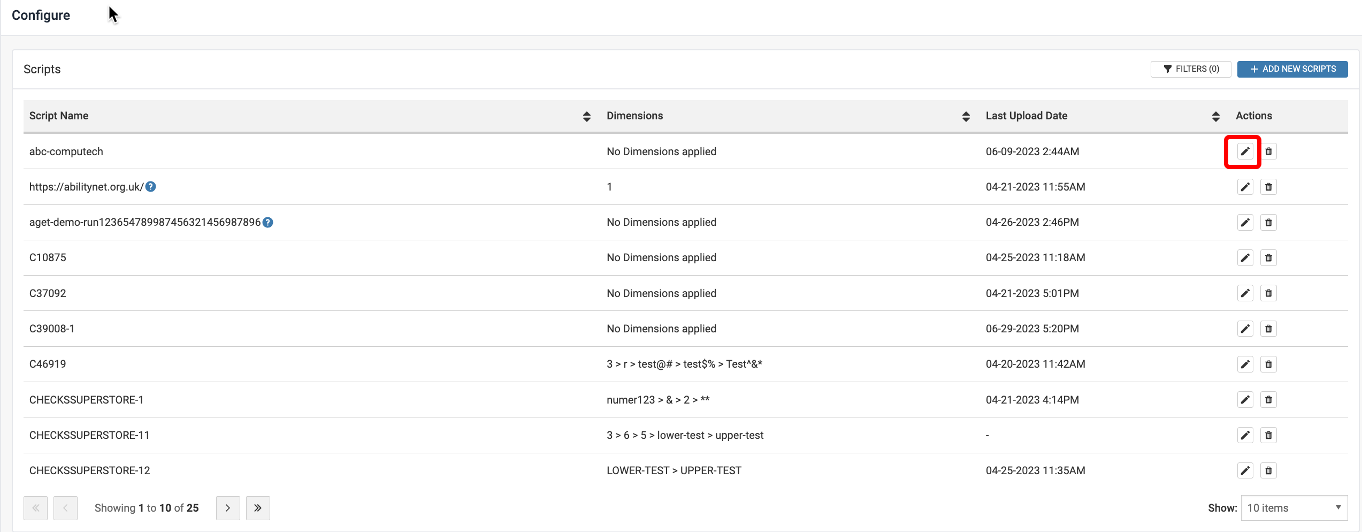Select the CHECKSSUPERSTORE-1 script name
The width and height of the screenshot is (1362, 532).
(86, 400)
